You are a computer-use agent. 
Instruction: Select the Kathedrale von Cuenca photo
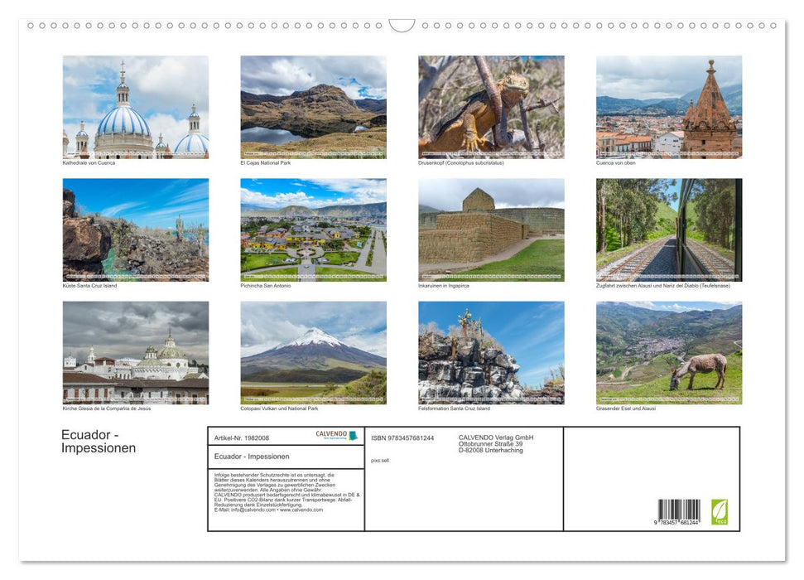(136, 106)
